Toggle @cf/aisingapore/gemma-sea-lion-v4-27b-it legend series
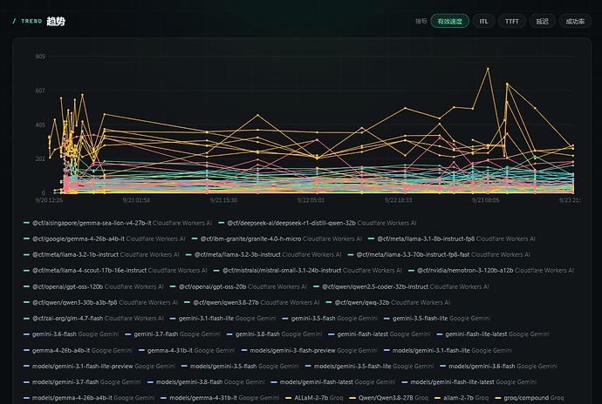The height and width of the screenshot is (404, 602). (118, 223)
